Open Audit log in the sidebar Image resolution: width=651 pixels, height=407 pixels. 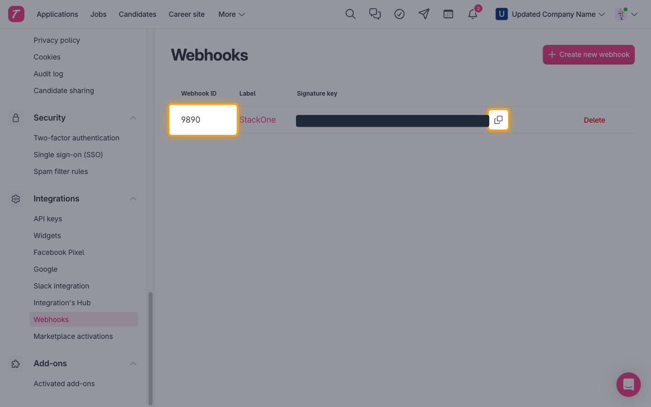click(48, 74)
